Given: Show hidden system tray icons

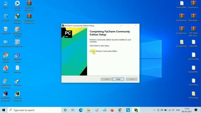Looking at the screenshot, I should pyautogui.click(x=154, y=110).
